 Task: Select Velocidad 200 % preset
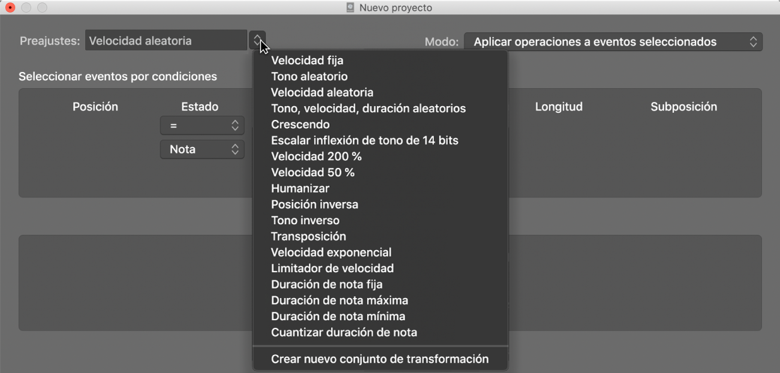point(316,157)
